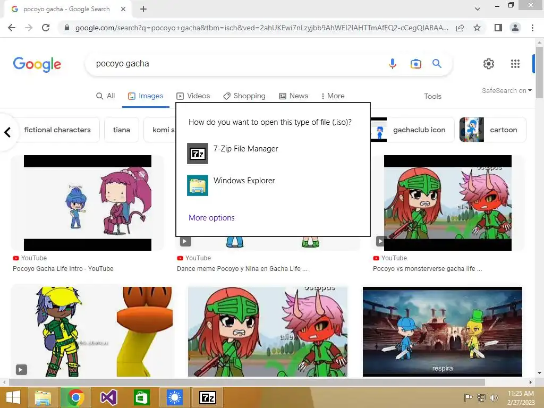
Task: Open Visual Studio from the taskbar
Action: tap(108, 397)
